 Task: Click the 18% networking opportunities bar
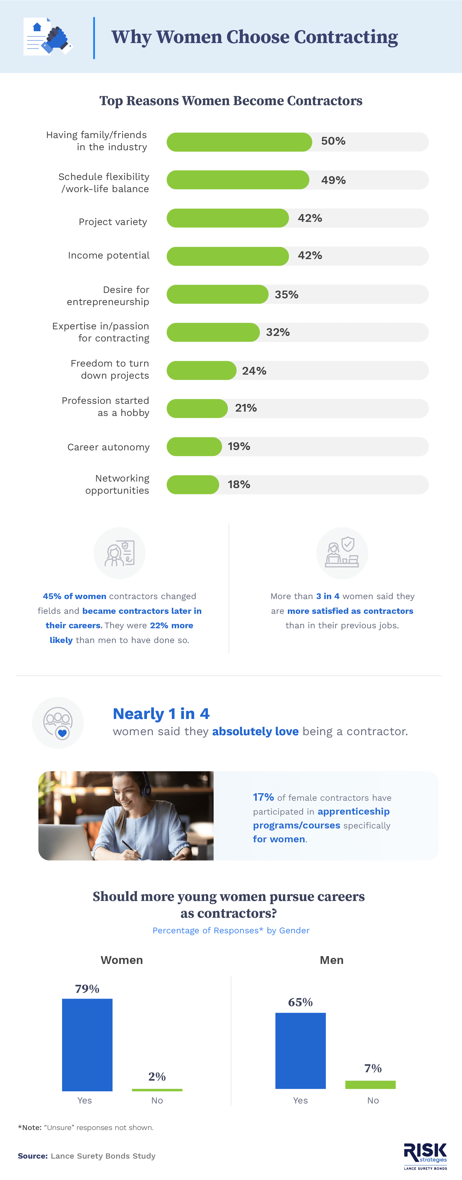[193, 485]
